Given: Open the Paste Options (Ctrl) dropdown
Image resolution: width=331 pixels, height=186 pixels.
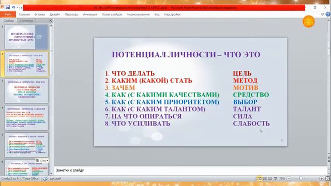Looking at the screenshot, I should click(x=42, y=161).
